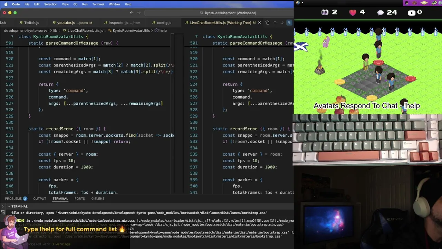442x249 pixels.
Task: Click sticky parseCommandOrMessage line in right editor
Action: coord(253,43)
